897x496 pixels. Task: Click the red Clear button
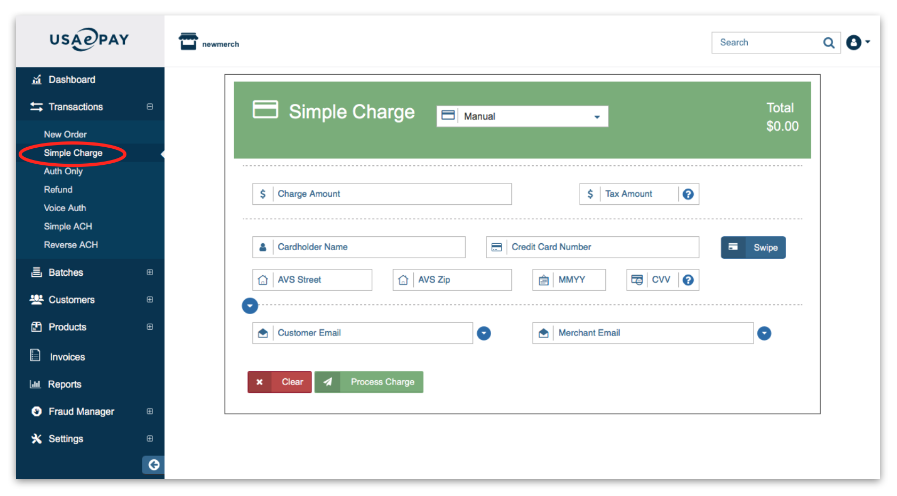click(280, 382)
